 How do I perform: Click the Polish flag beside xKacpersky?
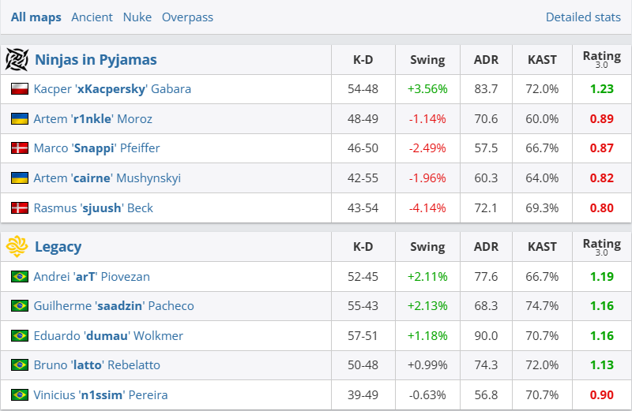(x=20, y=89)
